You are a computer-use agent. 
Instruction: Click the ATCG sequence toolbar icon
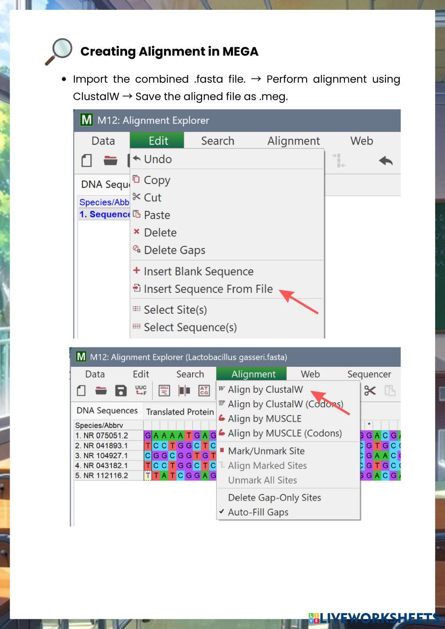(x=204, y=391)
